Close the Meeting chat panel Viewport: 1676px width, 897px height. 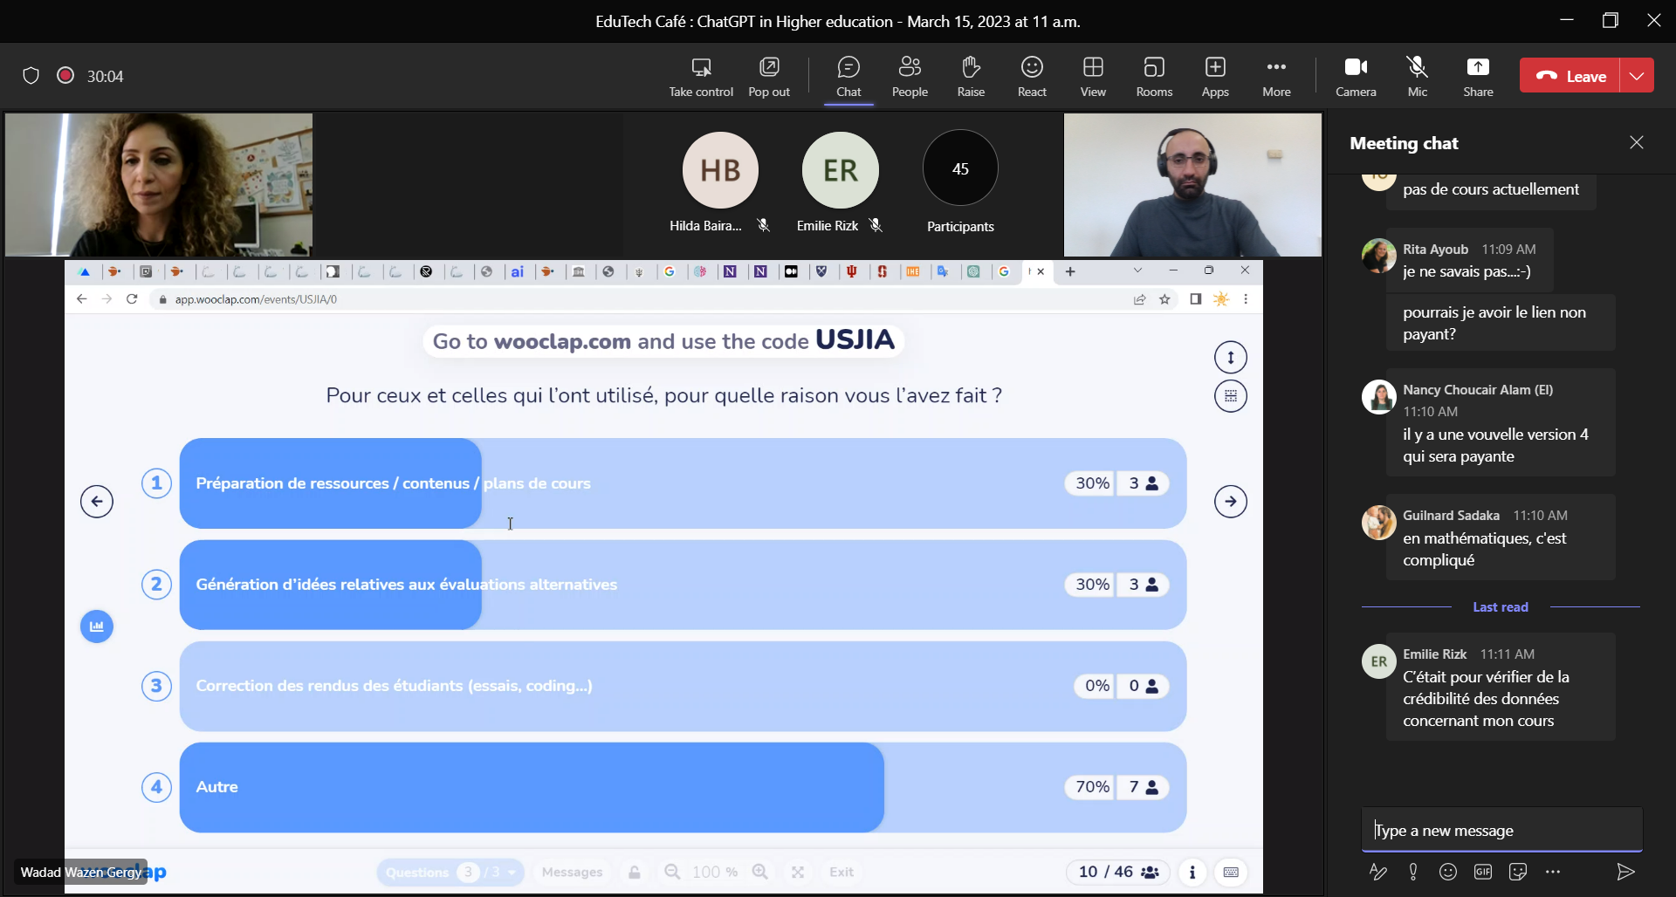[x=1637, y=142]
